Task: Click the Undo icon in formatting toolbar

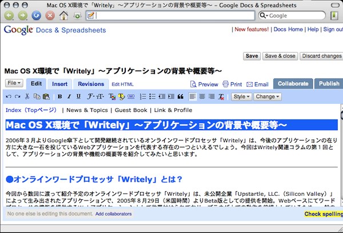Action: point(9,97)
